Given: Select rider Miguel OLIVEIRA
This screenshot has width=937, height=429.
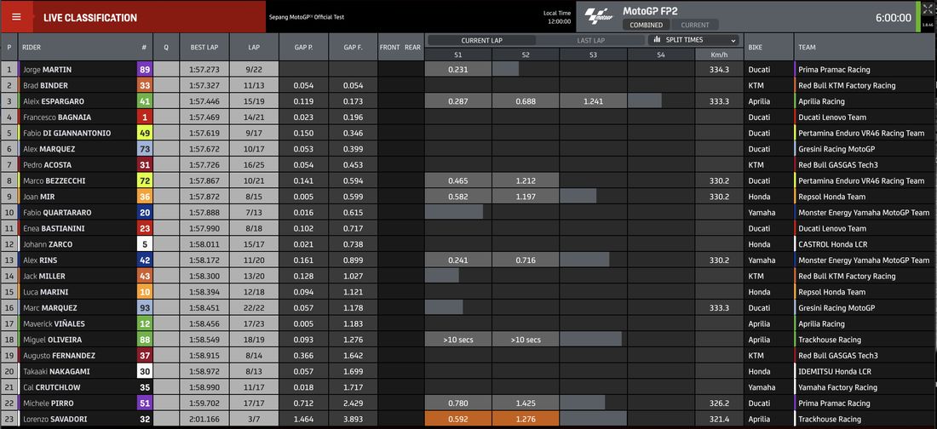Looking at the screenshot, I should [x=53, y=340].
